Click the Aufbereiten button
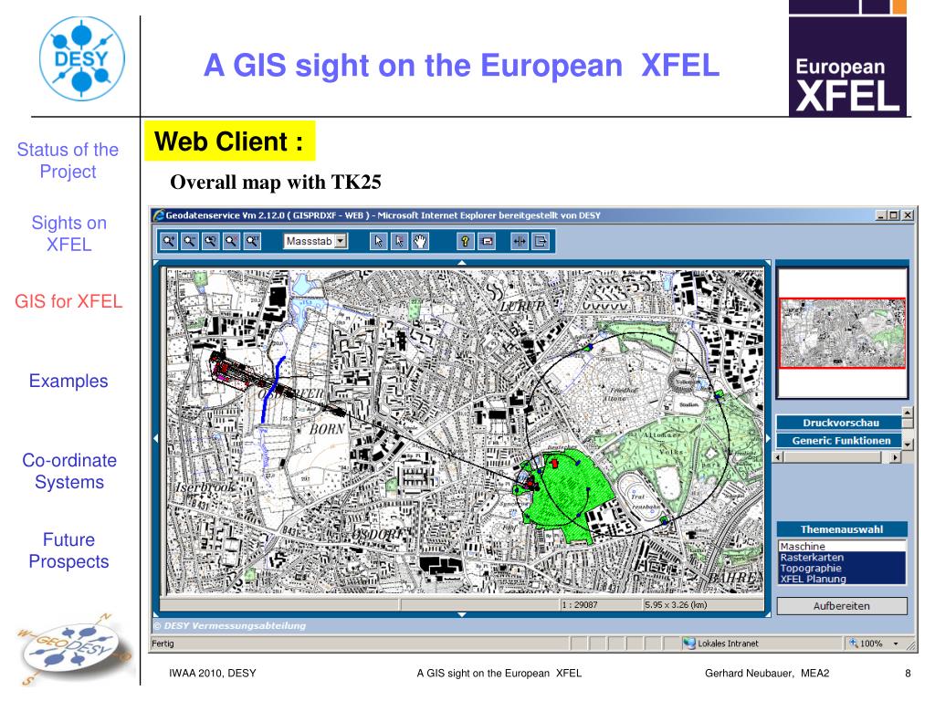This screenshot has width=935, height=701. coord(841,606)
